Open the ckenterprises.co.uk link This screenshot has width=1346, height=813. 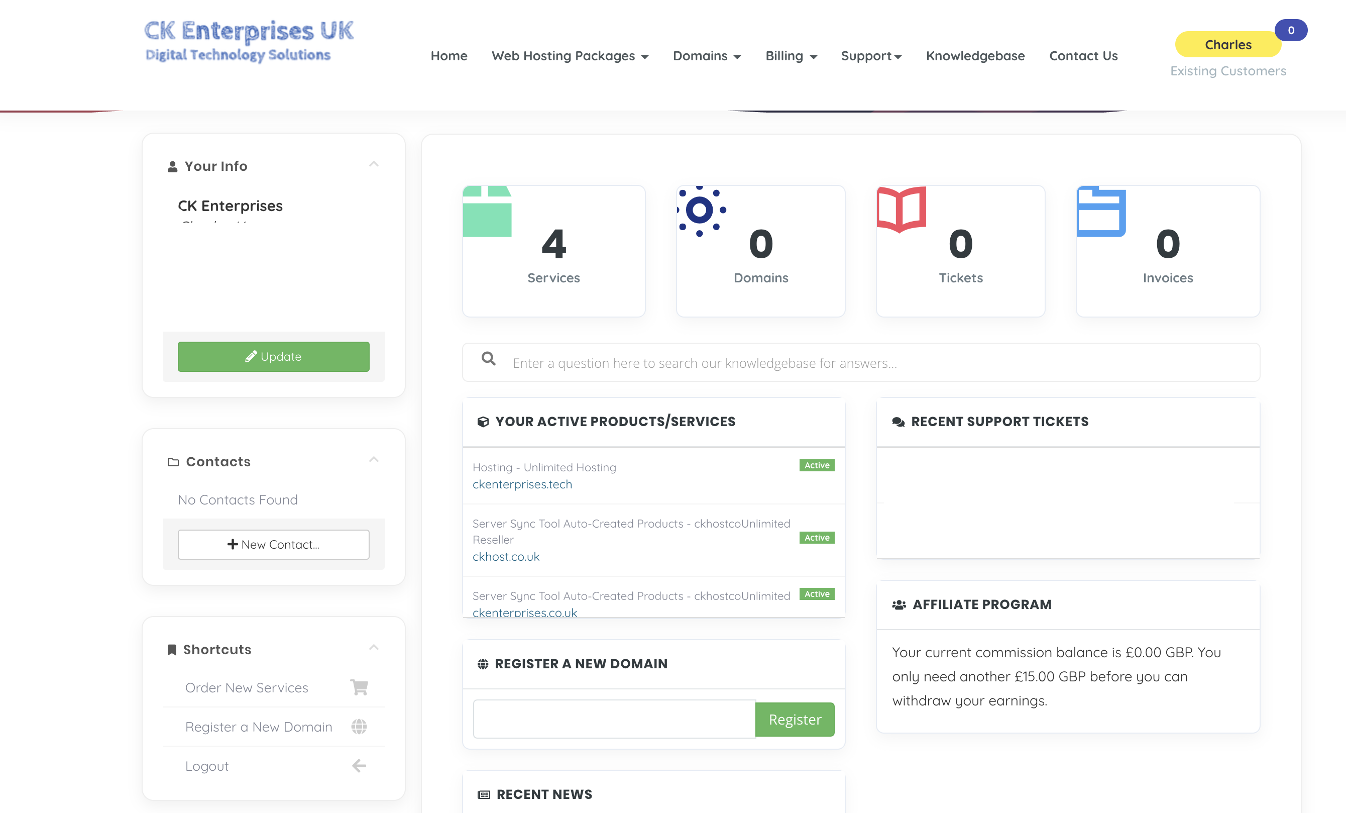click(524, 612)
